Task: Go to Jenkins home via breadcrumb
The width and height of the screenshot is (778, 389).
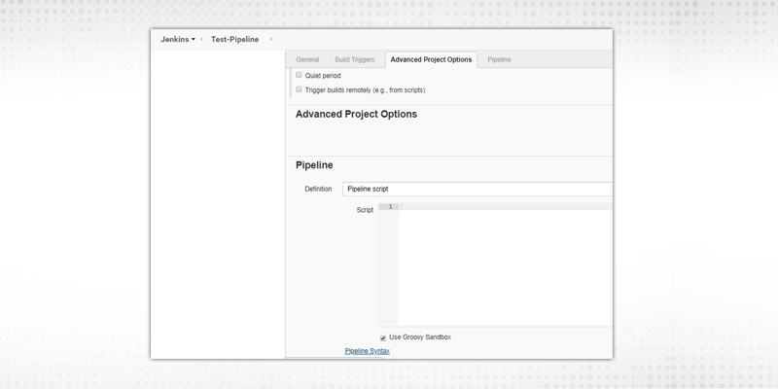Action: 174,40
